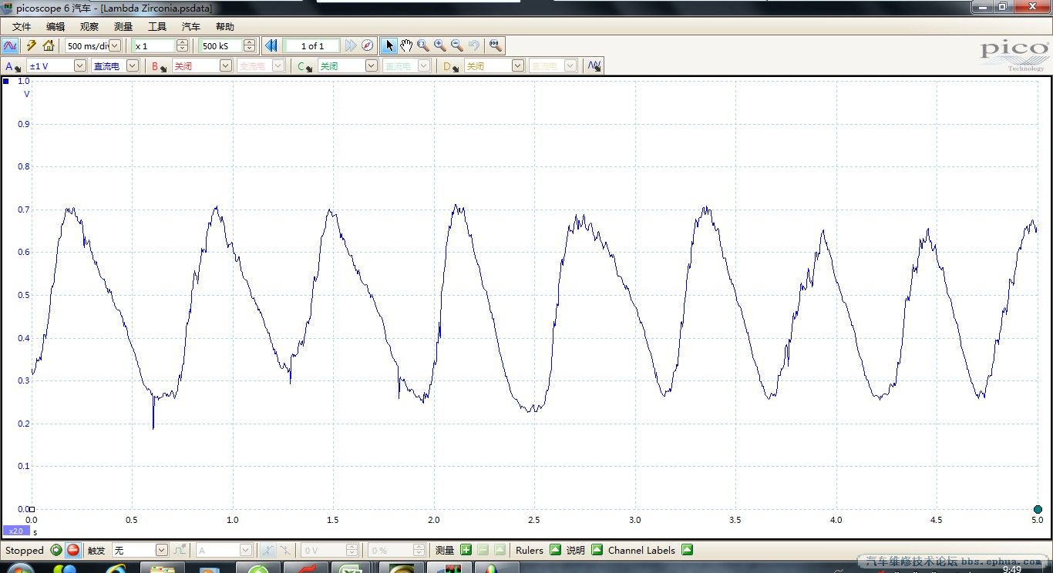
Task: Click the home display icon
Action: click(49, 45)
